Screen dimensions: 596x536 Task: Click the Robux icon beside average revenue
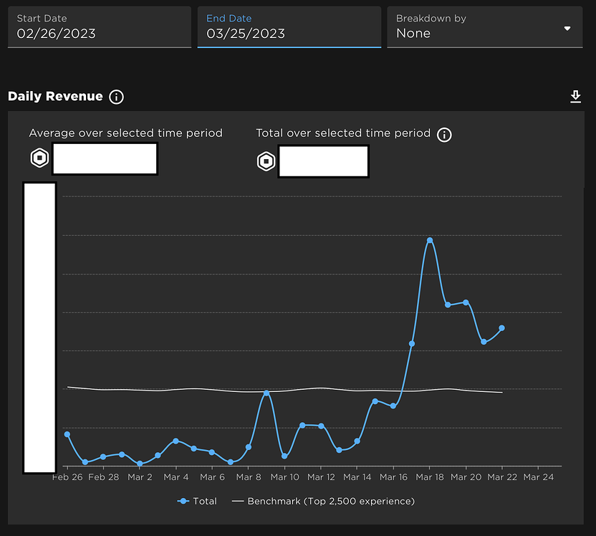coord(39,158)
